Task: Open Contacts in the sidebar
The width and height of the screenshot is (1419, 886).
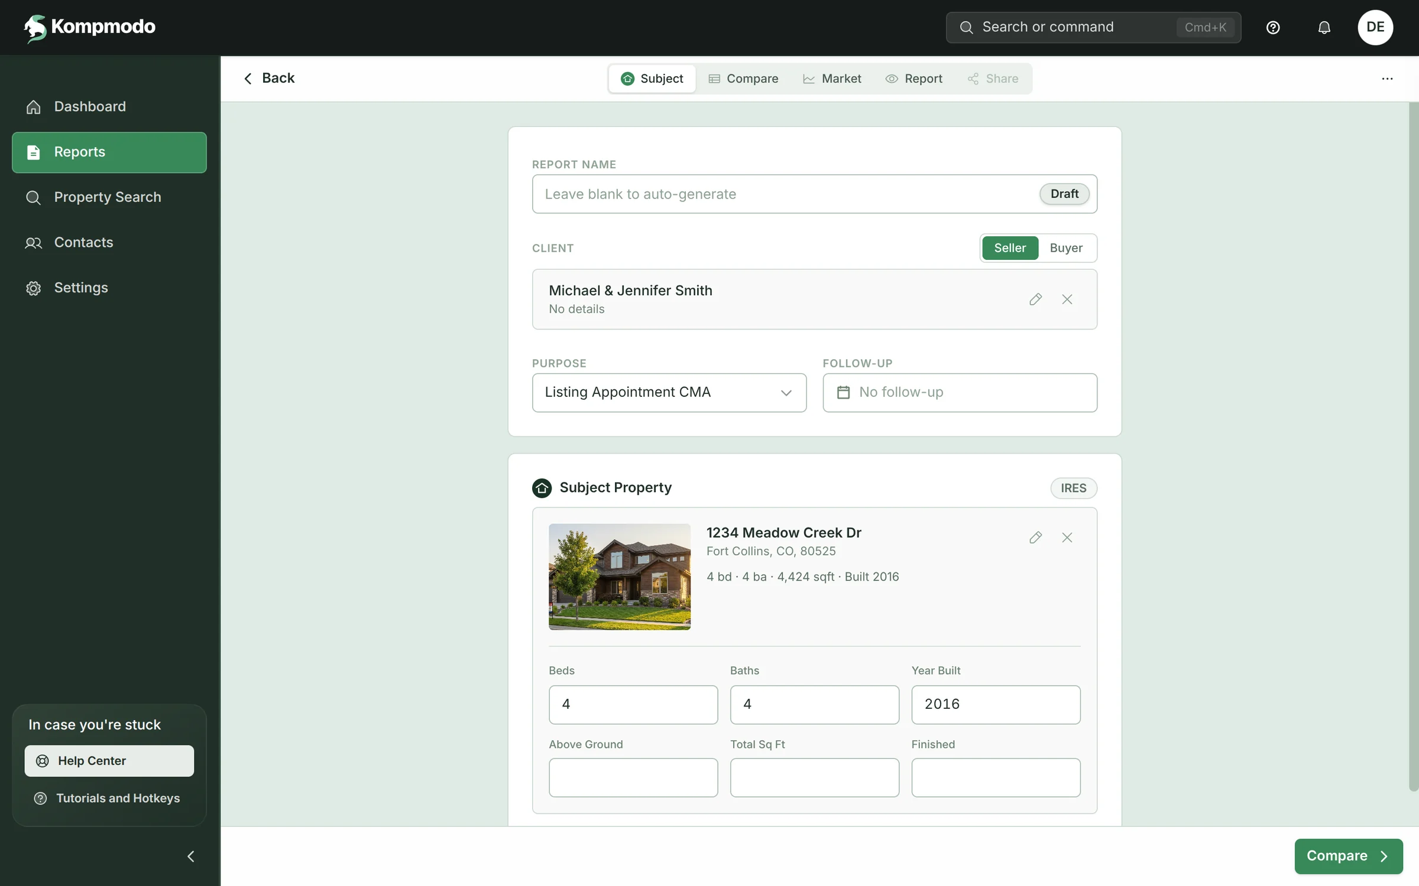Action: point(109,242)
